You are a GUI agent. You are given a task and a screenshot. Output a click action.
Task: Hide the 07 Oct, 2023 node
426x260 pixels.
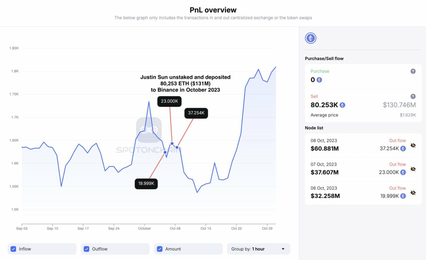413,169
